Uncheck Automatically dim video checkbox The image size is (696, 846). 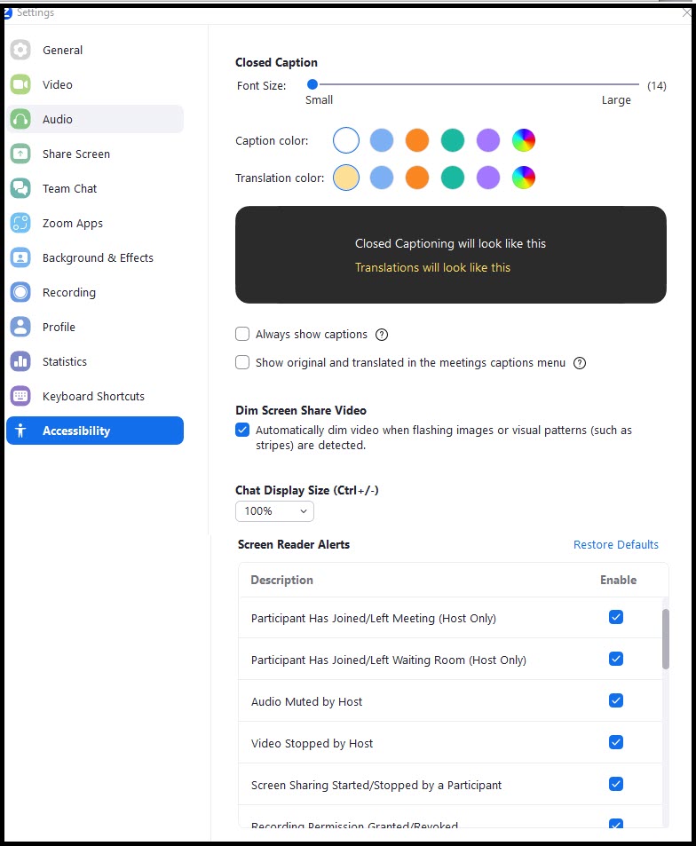click(242, 430)
